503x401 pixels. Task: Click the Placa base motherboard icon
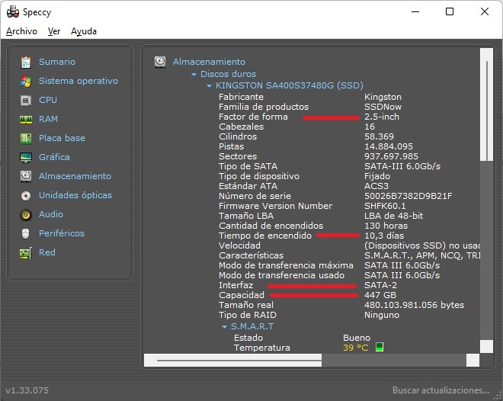click(x=26, y=138)
